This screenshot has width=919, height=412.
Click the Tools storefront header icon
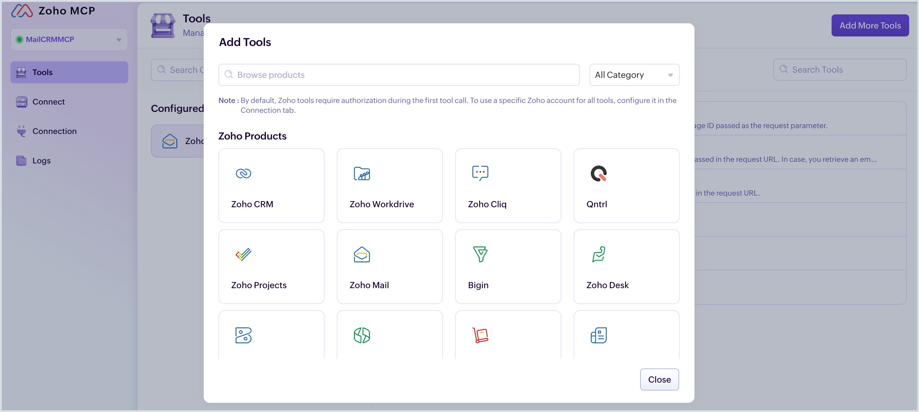(163, 26)
